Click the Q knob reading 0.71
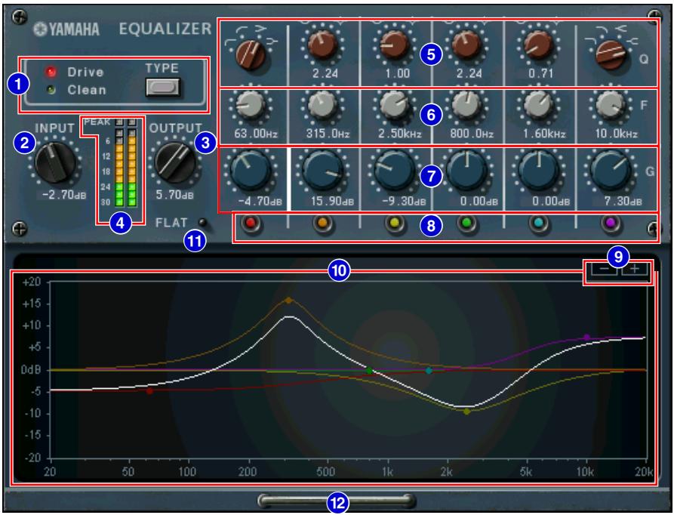This screenshot has width=674, height=515. tap(540, 46)
